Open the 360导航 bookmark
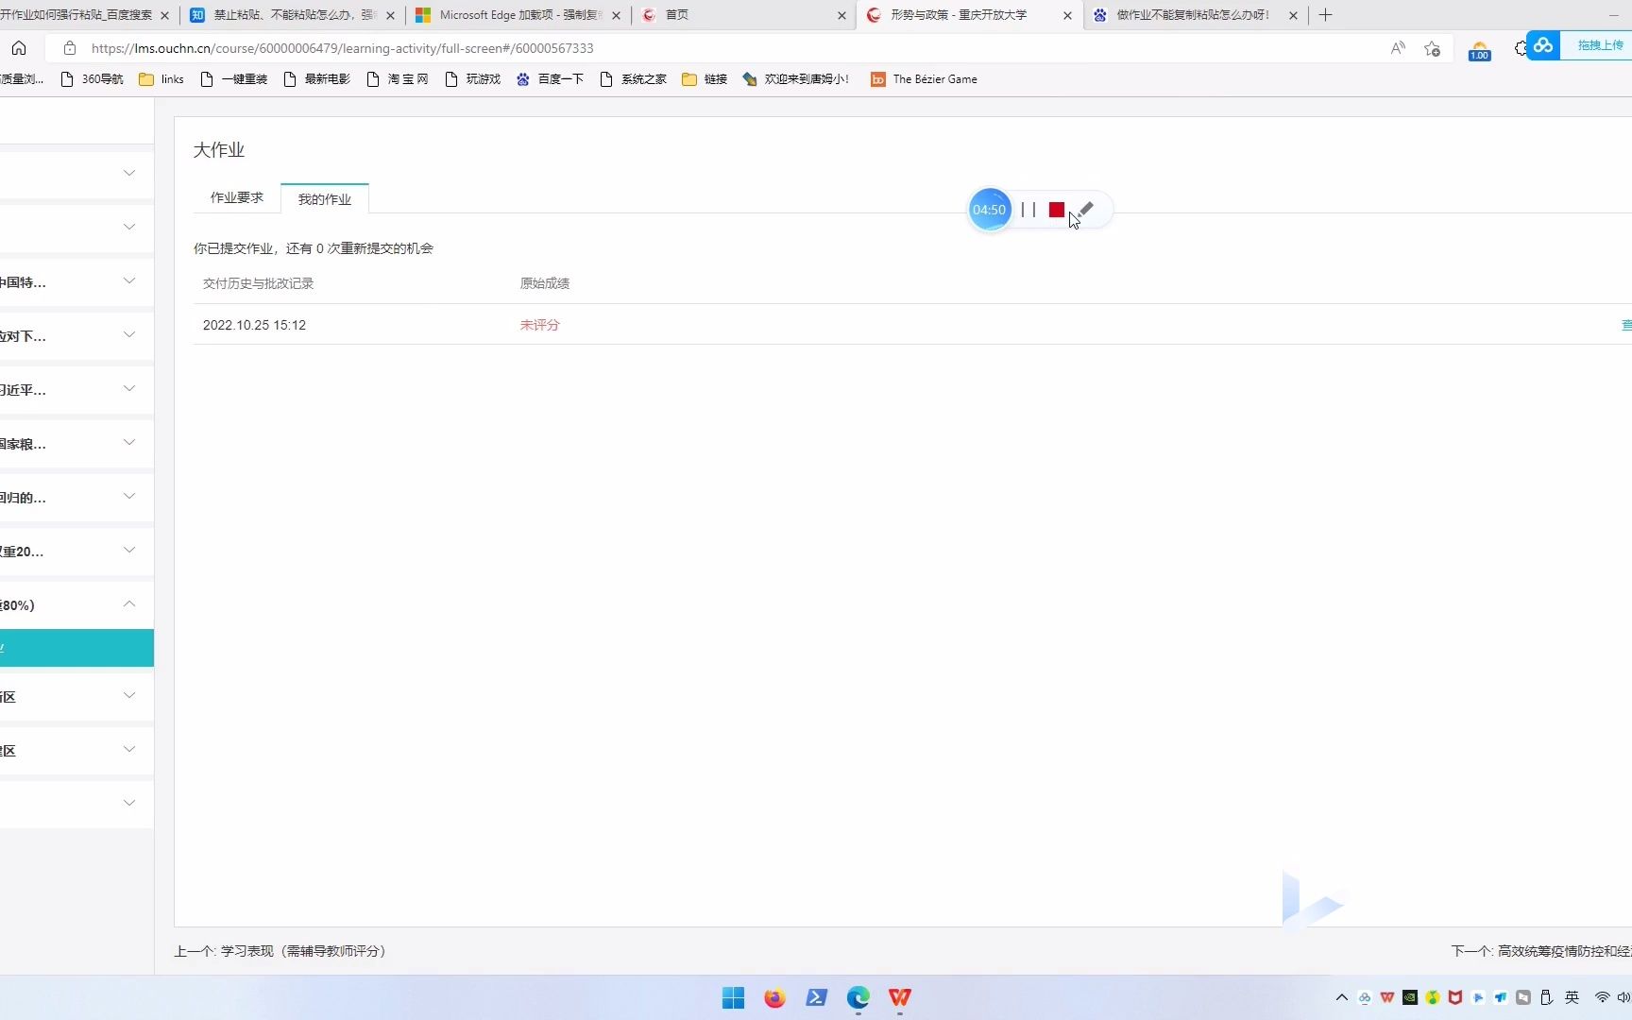Viewport: 1632px width, 1020px height. tap(92, 79)
